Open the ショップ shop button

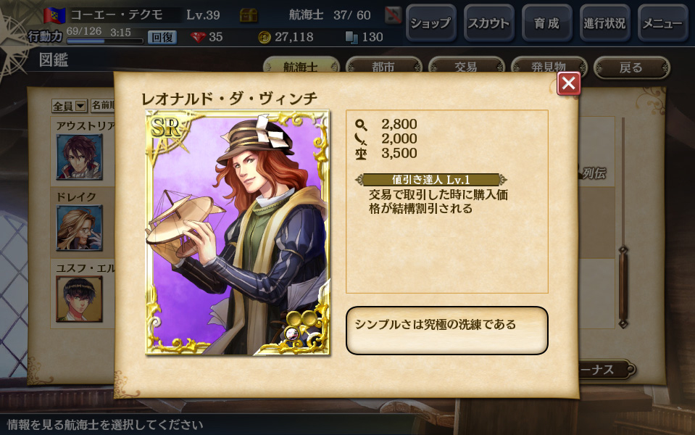pos(430,23)
